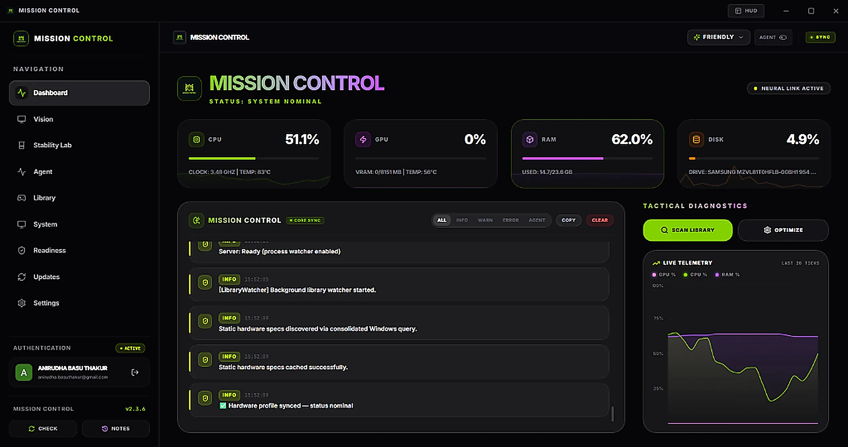848x447 pixels.
Task: Filter logs by Agent
Action: pos(537,220)
